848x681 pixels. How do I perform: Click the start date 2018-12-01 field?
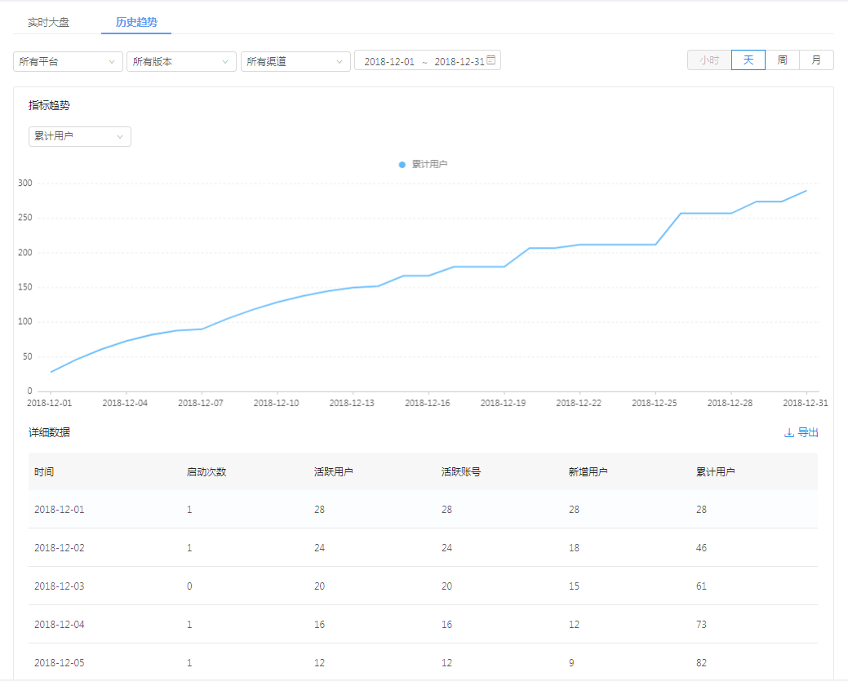click(388, 62)
